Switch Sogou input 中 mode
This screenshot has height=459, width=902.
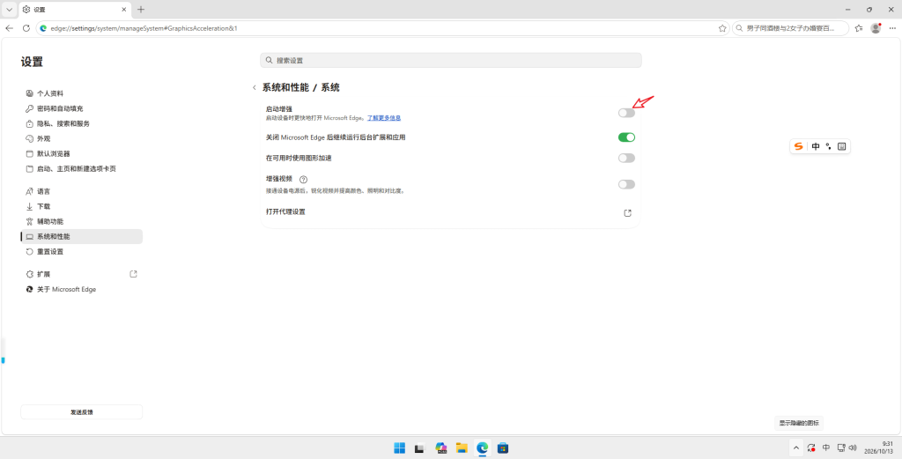[x=816, y=146]
